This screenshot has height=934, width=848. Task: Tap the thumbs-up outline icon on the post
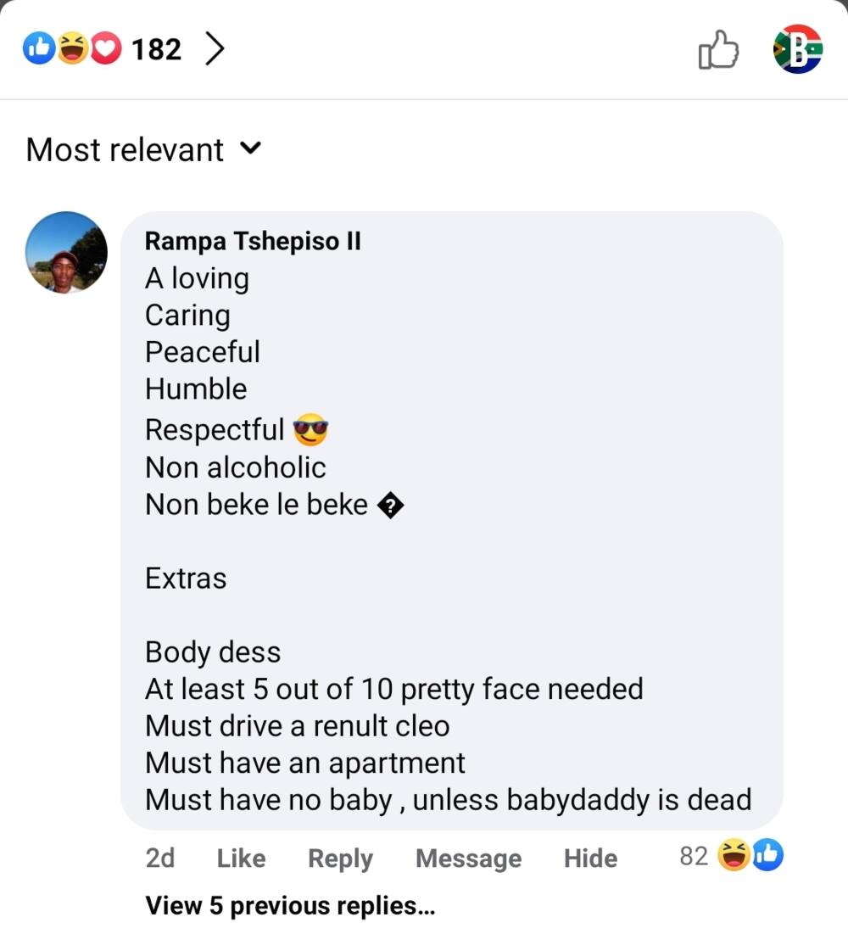[718, 49]
